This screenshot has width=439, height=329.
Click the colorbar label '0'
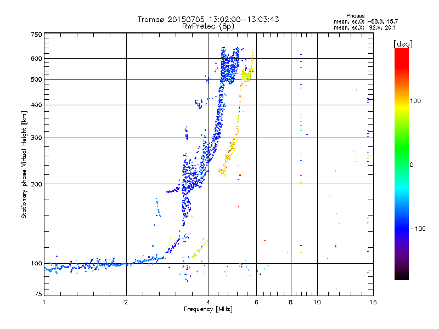412,165
